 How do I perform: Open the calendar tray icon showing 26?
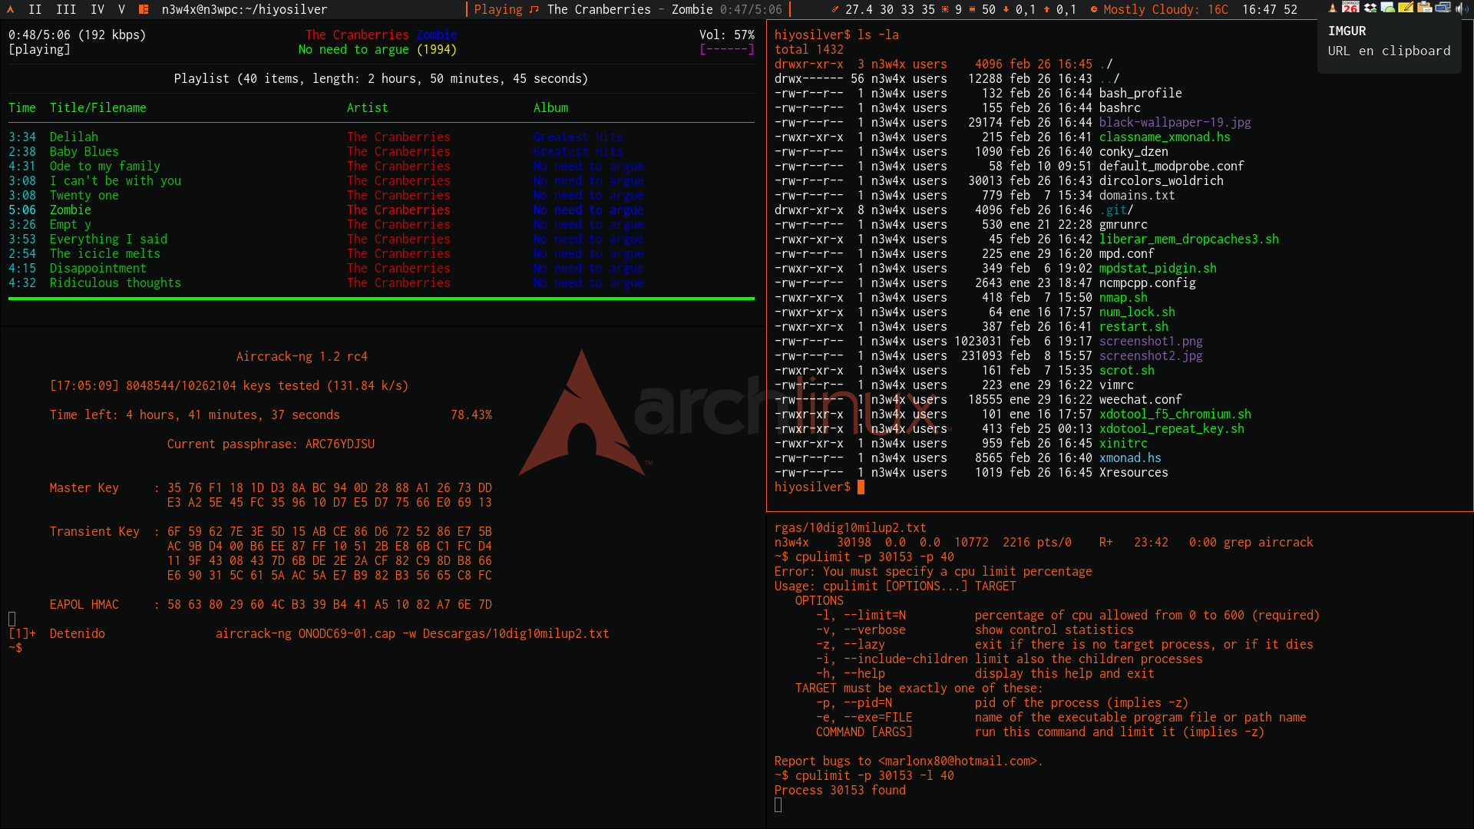pyautogui.click(x=1350, y=8)
